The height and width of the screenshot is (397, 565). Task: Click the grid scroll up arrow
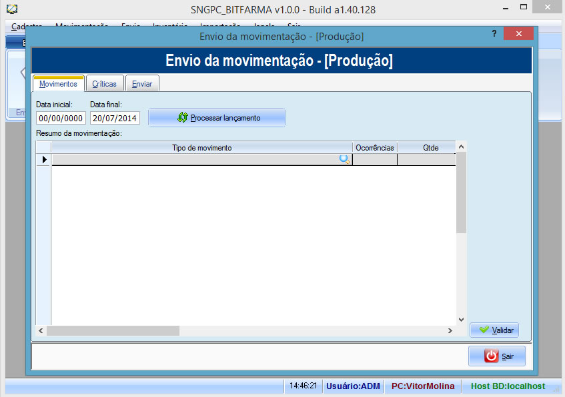[461, 147]
